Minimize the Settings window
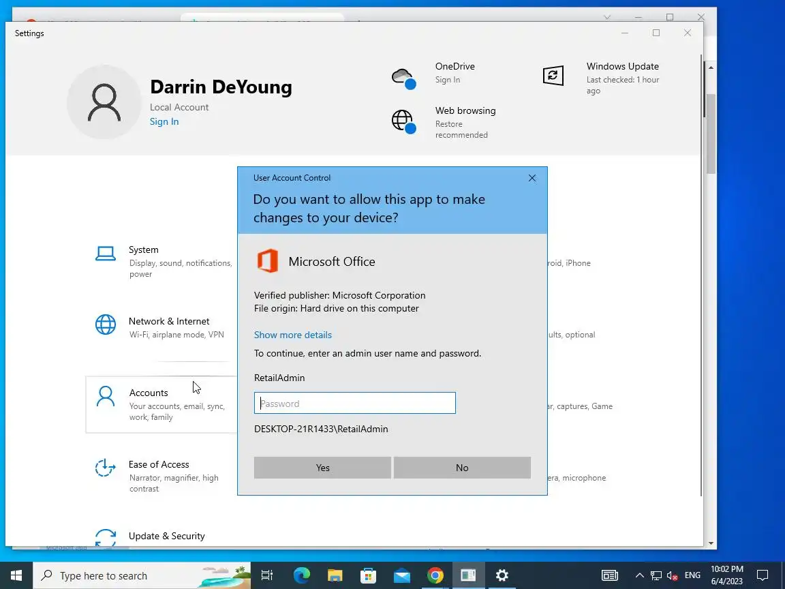The width and height of the screenshot is (785, 589). click(x=625, y=33)
